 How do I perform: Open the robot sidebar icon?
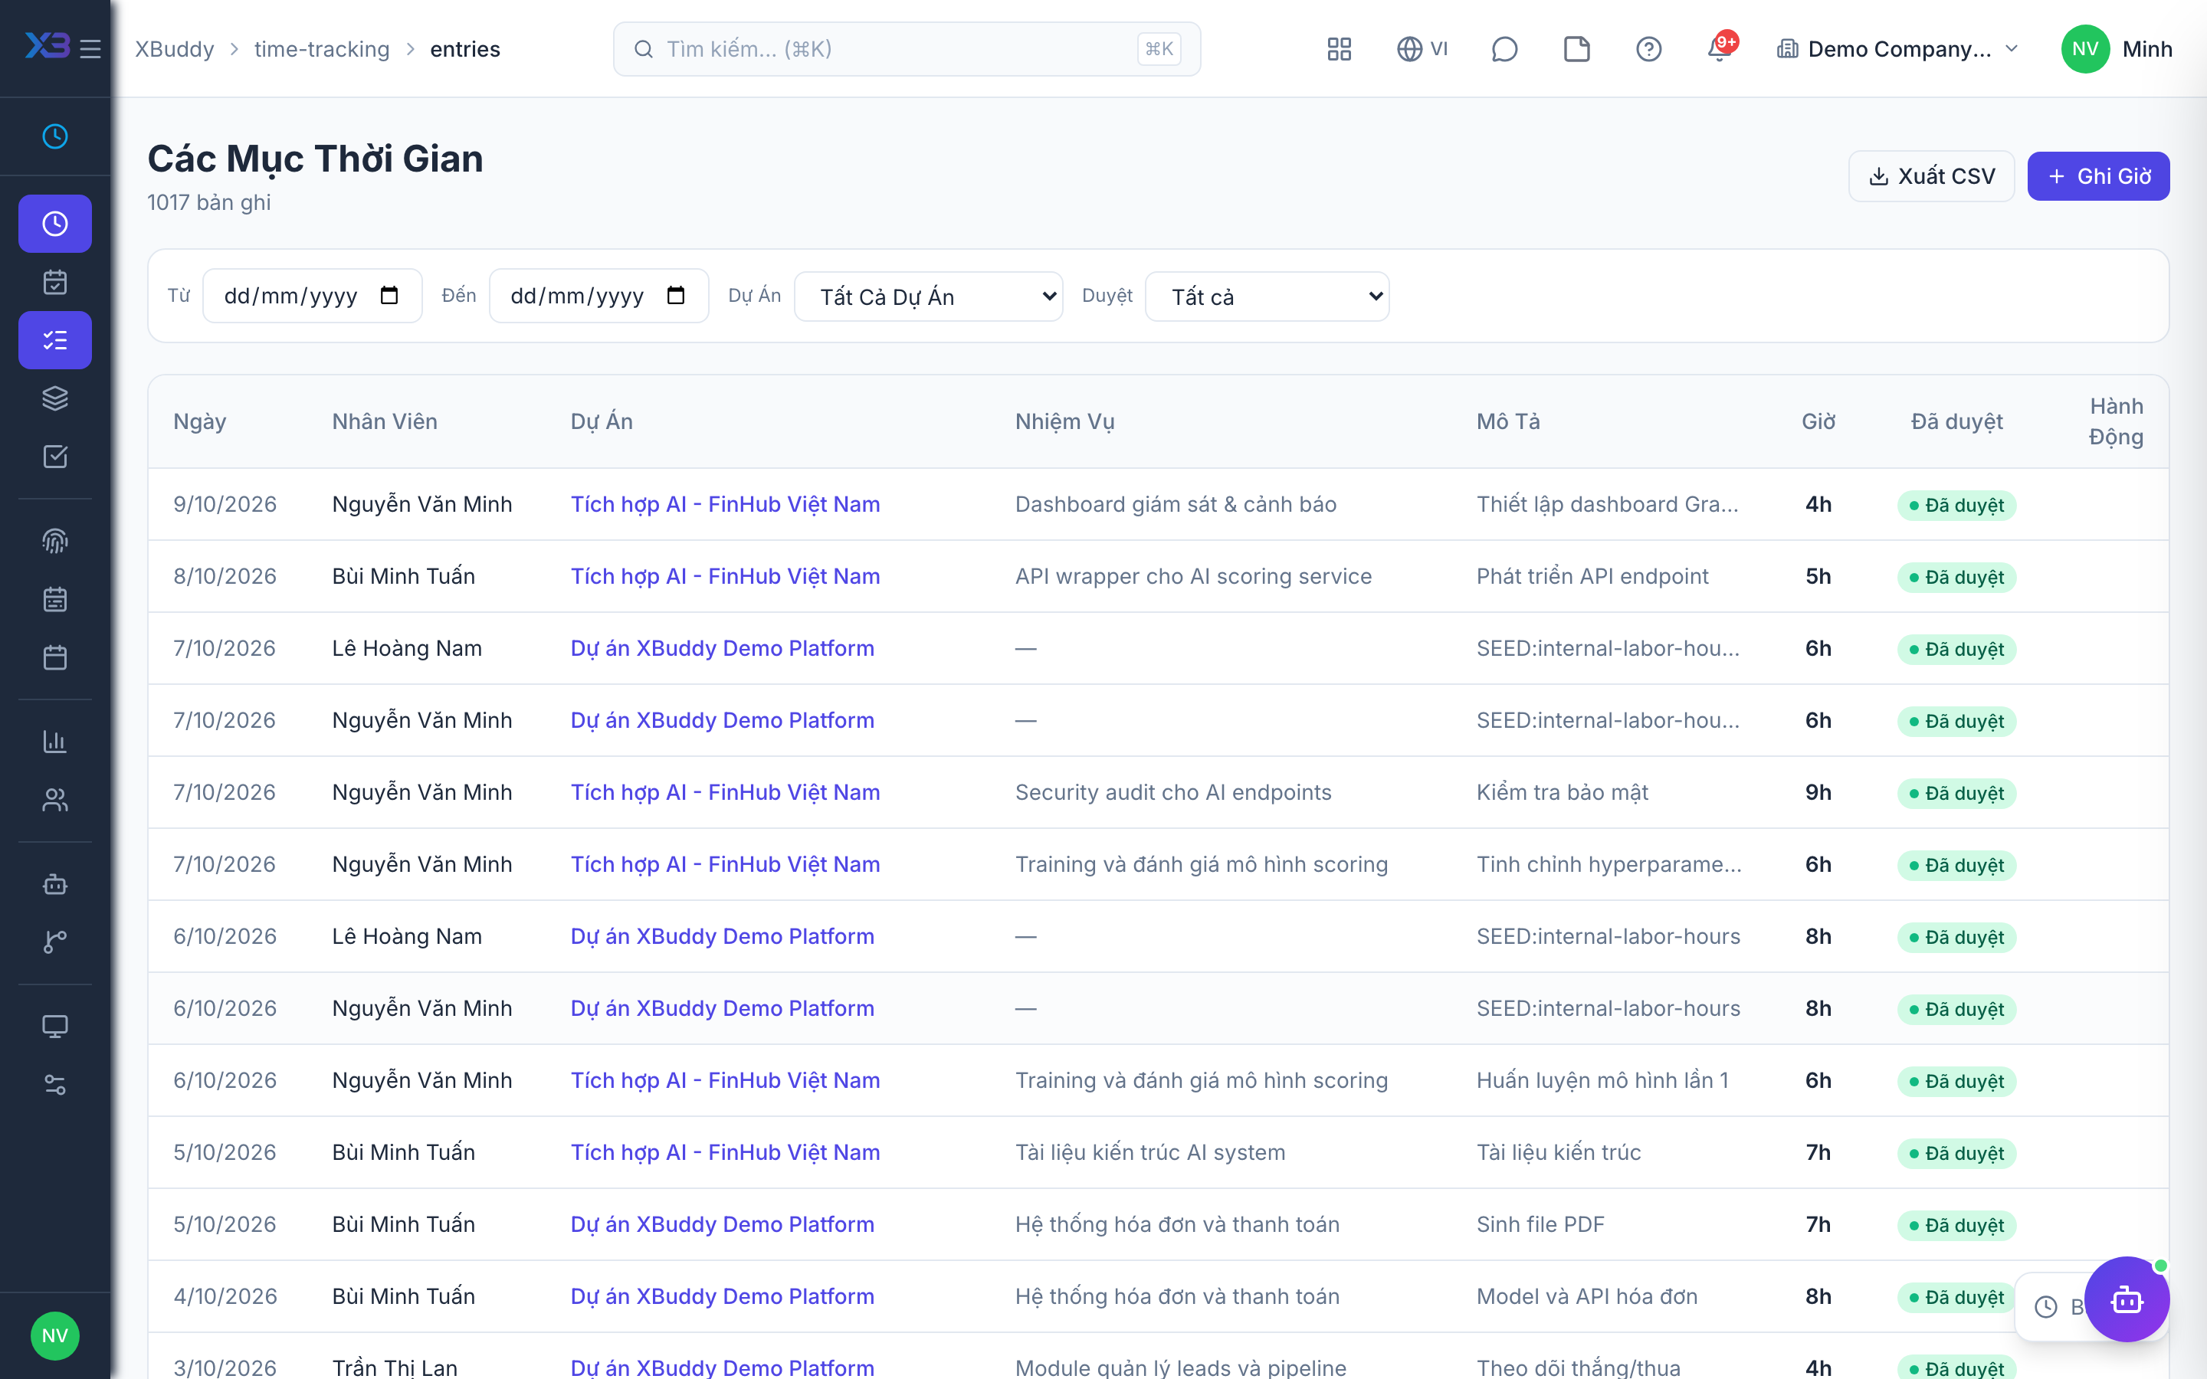click(x=54, y=884)
